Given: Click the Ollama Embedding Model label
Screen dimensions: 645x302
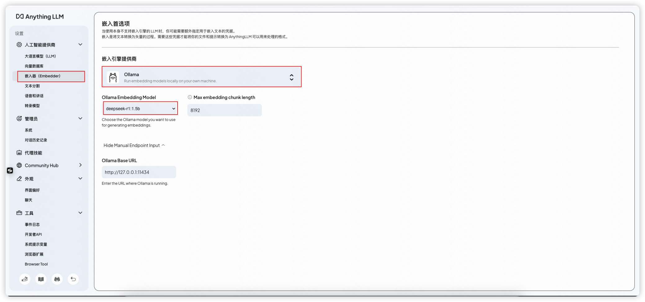Looking at the screenshot, I should tap(129, 97).
